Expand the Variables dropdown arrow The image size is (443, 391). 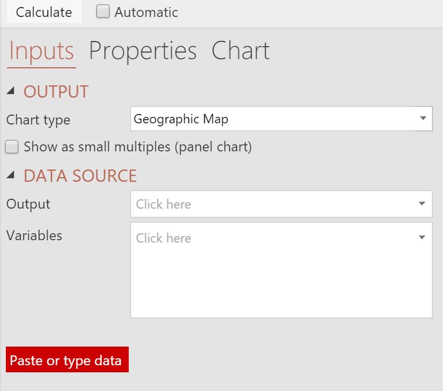(x=422, y=237)
